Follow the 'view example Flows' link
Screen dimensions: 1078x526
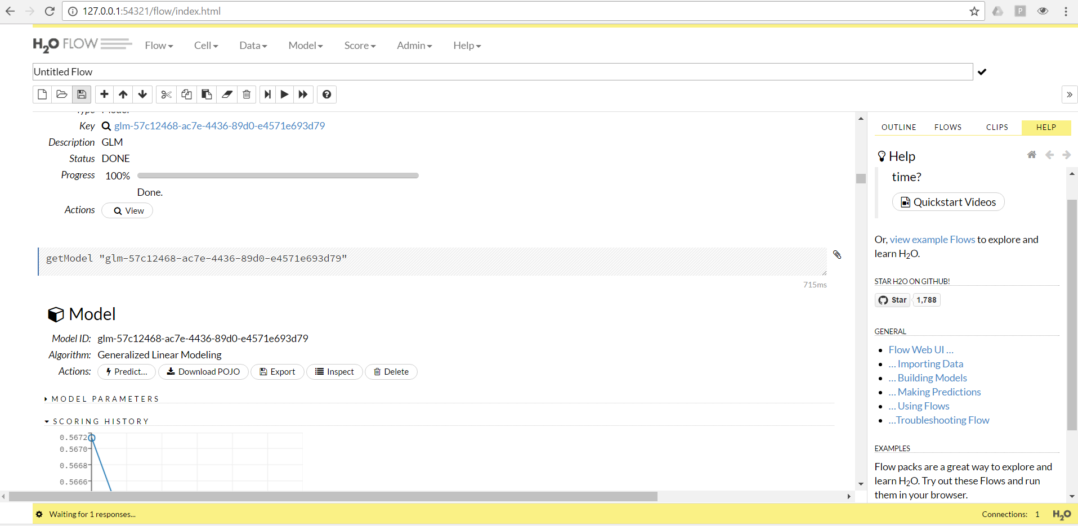pyautogui.click(x=932, y=240)
